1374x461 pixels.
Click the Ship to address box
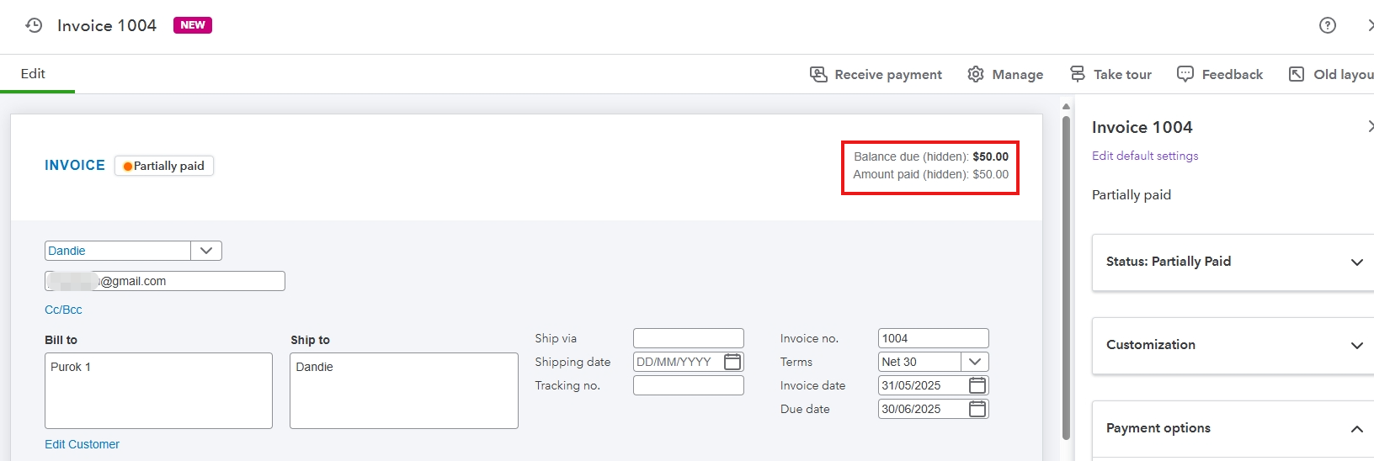point(404,390)
